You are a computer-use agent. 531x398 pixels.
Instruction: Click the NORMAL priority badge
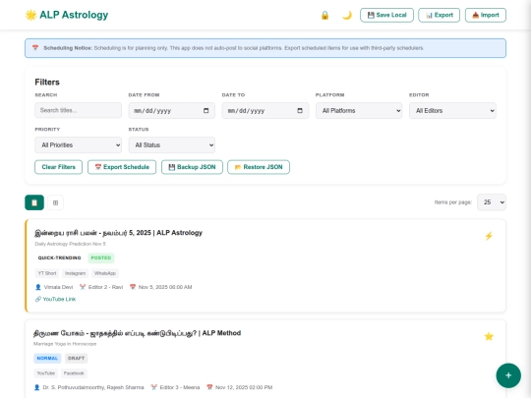point(47,358)
